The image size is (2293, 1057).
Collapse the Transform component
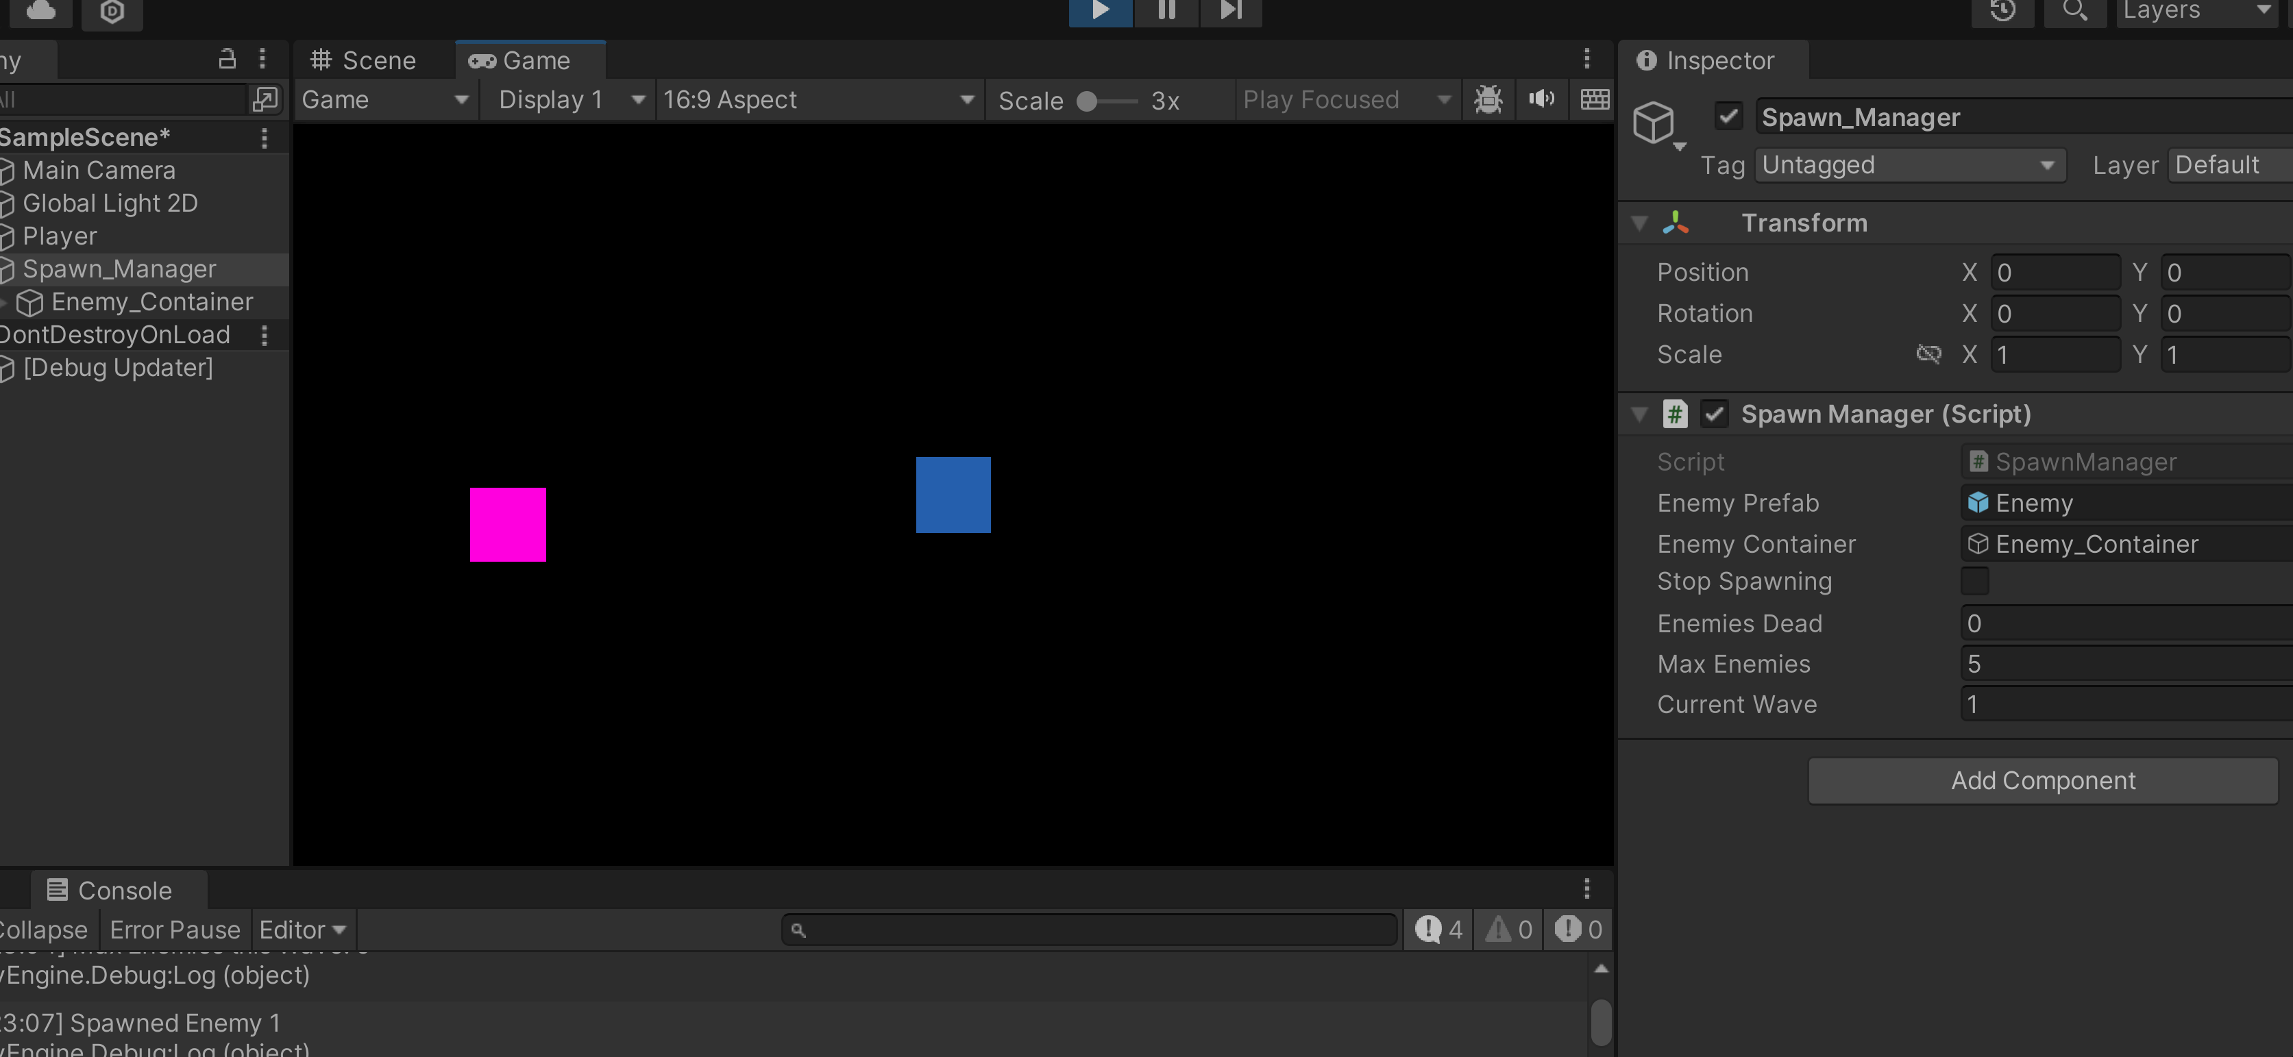(1639, 223)
